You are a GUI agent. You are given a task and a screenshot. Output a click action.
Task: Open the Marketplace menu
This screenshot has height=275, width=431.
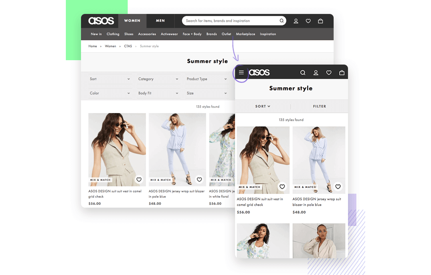coord(245,34)
